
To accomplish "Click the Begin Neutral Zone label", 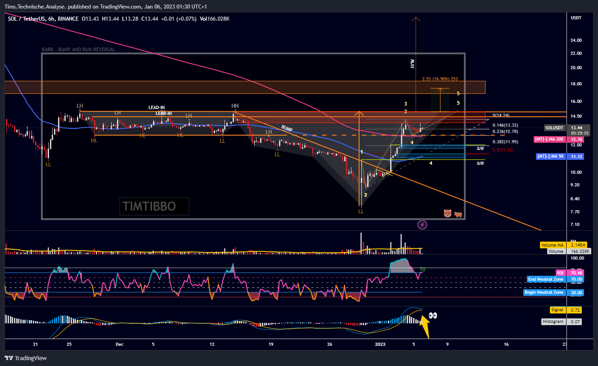I will 544,292.
